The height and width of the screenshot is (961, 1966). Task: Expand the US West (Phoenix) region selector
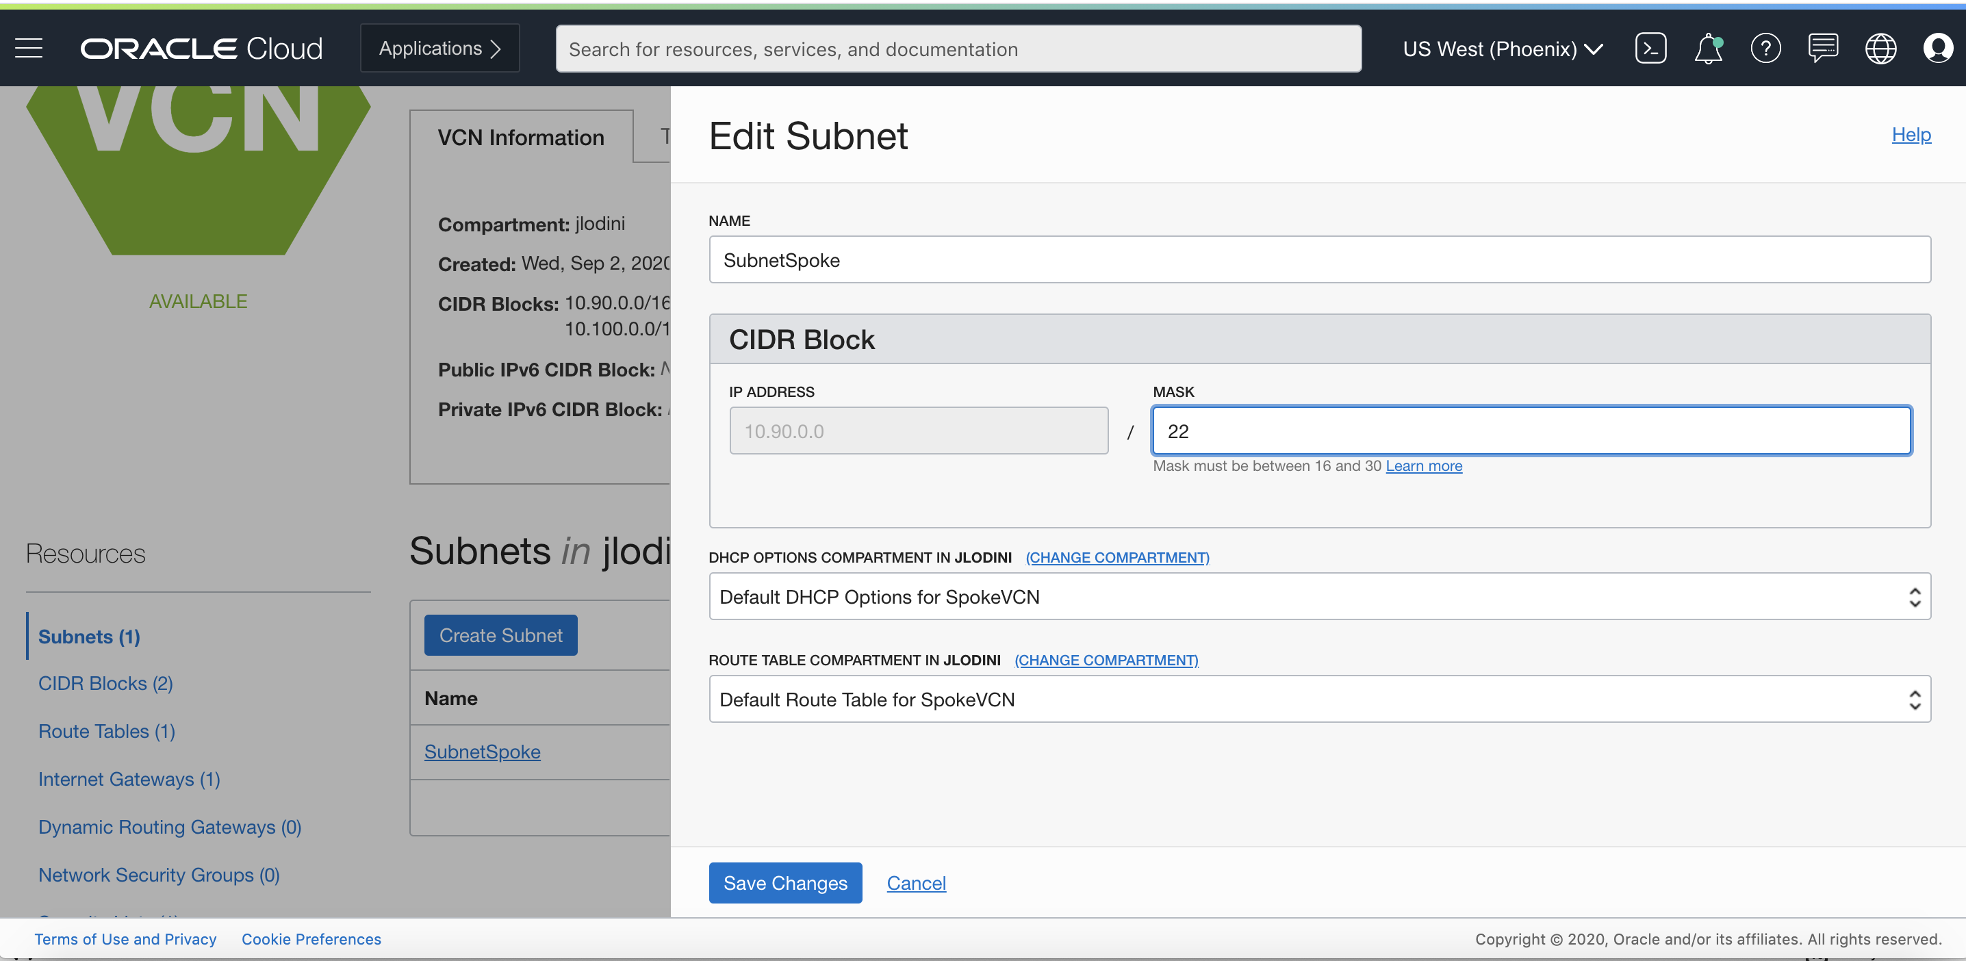coord(1502,49)
